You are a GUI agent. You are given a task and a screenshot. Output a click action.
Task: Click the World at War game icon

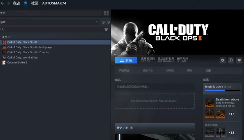pos(4,57)
